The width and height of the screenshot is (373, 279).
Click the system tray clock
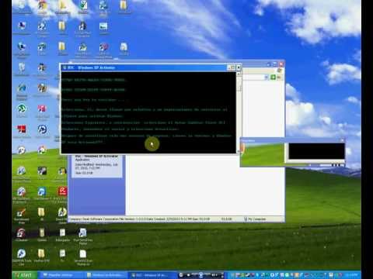coord(352,275)
